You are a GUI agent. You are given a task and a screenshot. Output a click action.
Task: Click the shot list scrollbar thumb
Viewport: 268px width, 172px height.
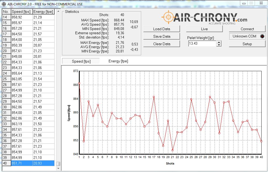(x=58, y=164)
